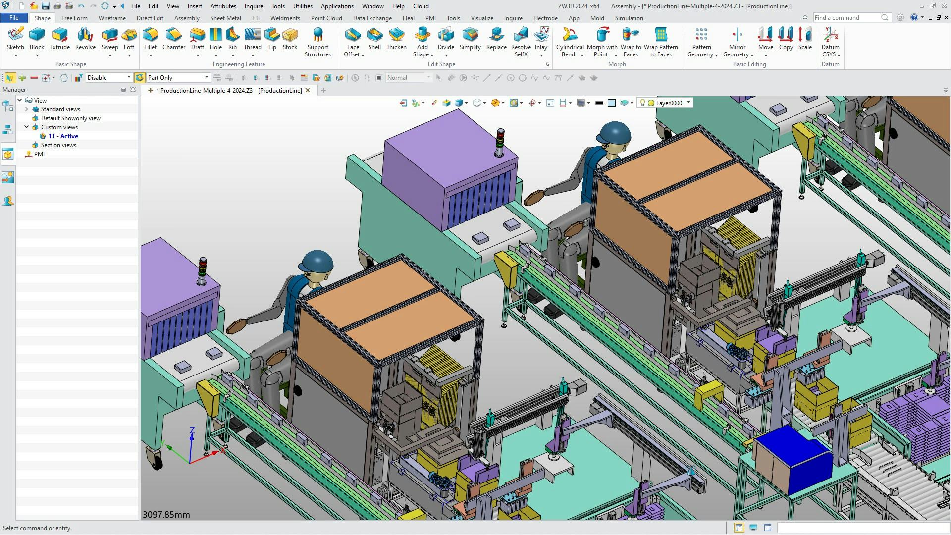Expand the Standard views node
Viewport: 951px width, 535px height.
[26, 109]
